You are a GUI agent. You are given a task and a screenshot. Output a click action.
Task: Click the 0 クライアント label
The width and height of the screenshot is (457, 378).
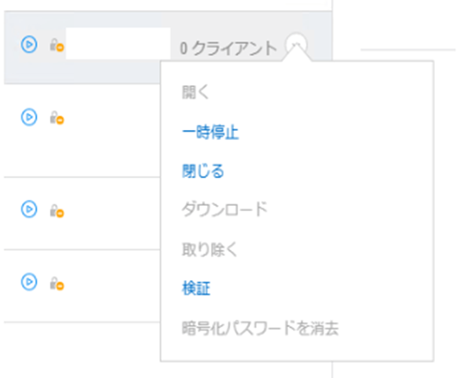(228, 48)
